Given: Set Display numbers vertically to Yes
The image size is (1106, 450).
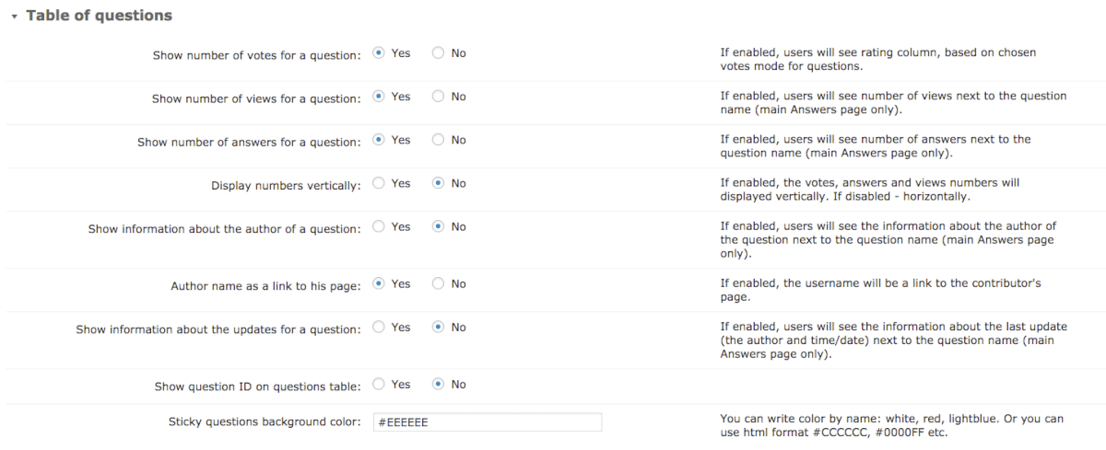Looking at the screenshot, I should (379, 183).
